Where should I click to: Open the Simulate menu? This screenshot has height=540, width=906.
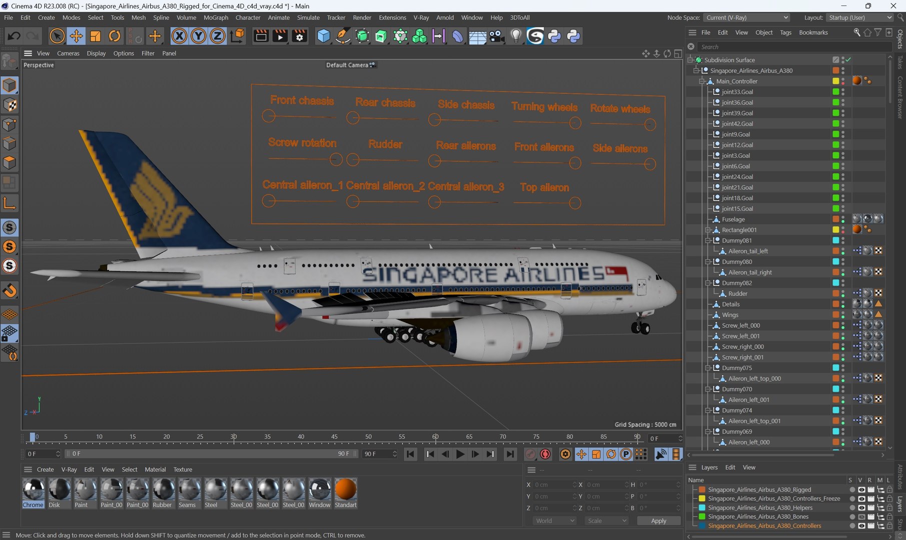308,17
